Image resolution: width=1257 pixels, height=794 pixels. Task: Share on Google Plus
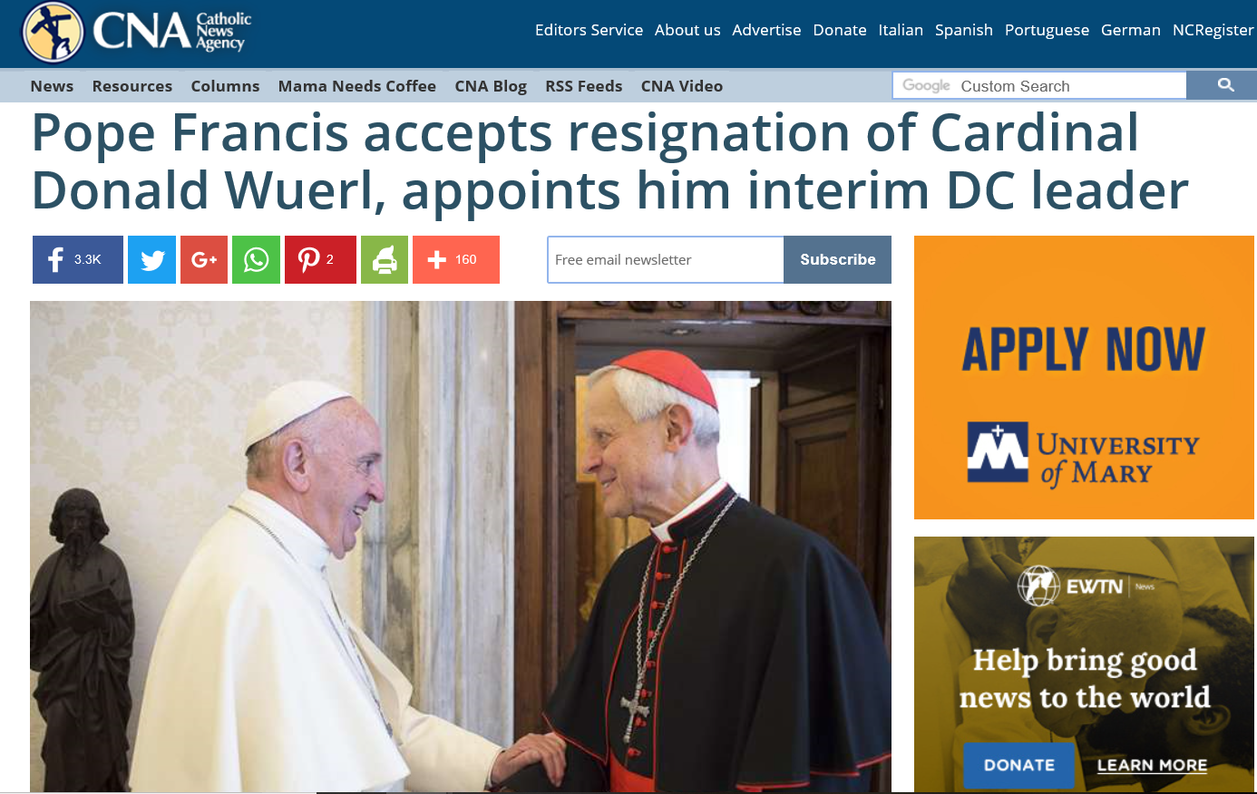pyautogui.click(x=204, y=259)
